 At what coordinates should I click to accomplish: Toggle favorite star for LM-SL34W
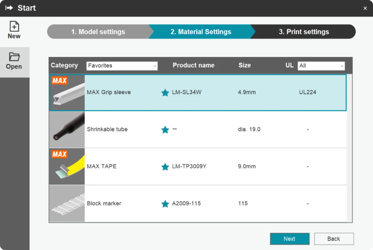click(165, 93)
